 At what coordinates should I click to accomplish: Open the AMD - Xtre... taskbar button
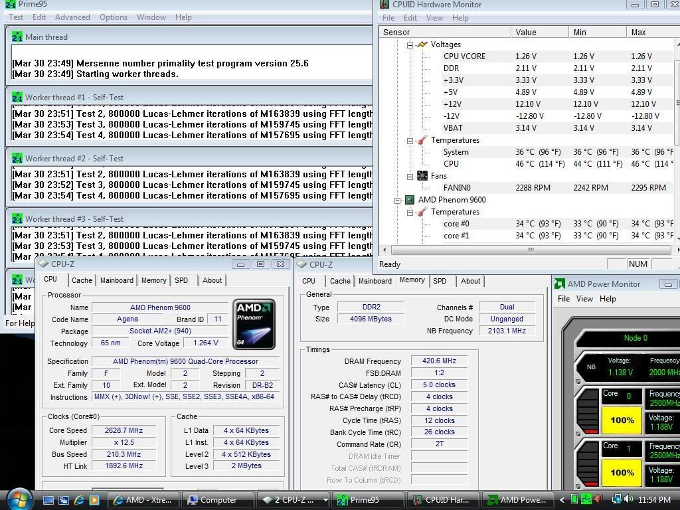coord(142,500)
